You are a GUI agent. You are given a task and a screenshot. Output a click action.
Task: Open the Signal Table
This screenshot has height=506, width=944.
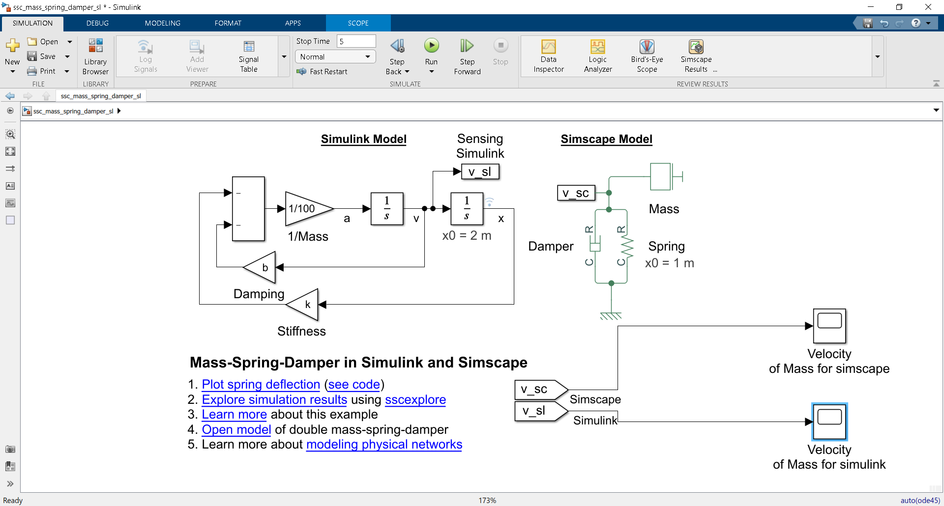tap(249, 56)
